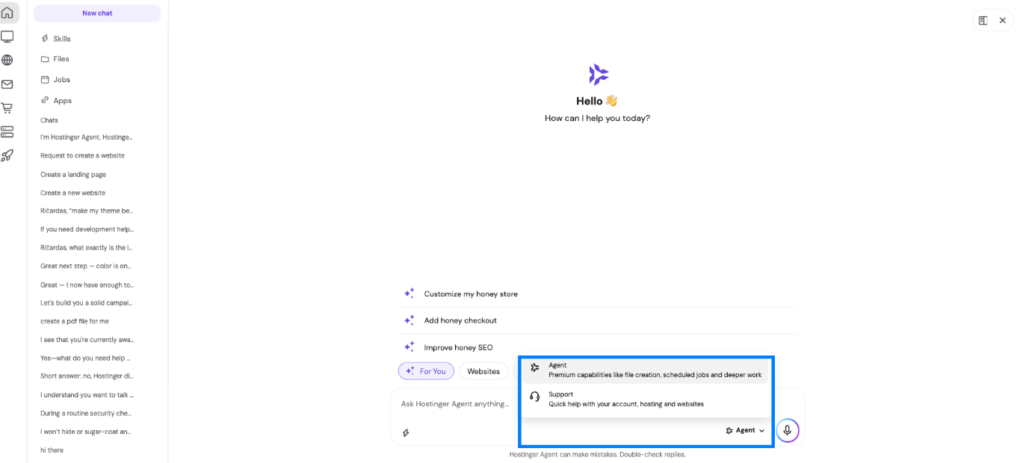This screenshot has height=463, width=1017.
Task: Open the Agent mode selector dropdown
Action: (745, 431)
